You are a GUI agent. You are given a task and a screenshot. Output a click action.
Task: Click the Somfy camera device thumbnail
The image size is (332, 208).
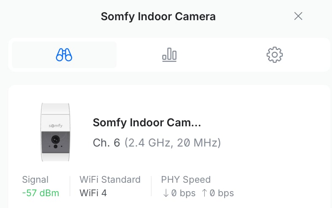click(x=54, y=131)
